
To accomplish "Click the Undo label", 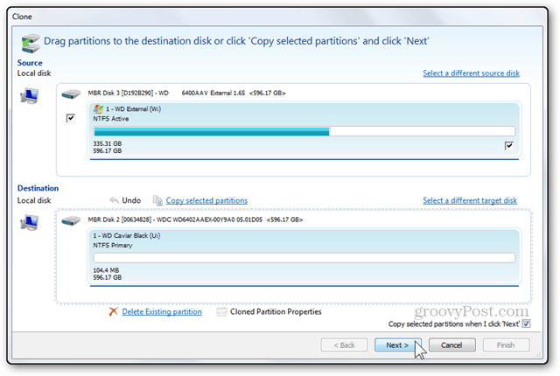I will click(x=131, y=200).
